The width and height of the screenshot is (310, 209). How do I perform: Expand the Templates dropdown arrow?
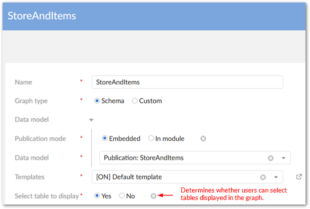click(x=275, y=177)
